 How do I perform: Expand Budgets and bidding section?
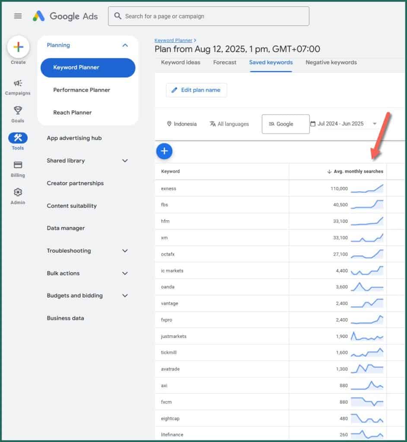(x=125, y=295)
